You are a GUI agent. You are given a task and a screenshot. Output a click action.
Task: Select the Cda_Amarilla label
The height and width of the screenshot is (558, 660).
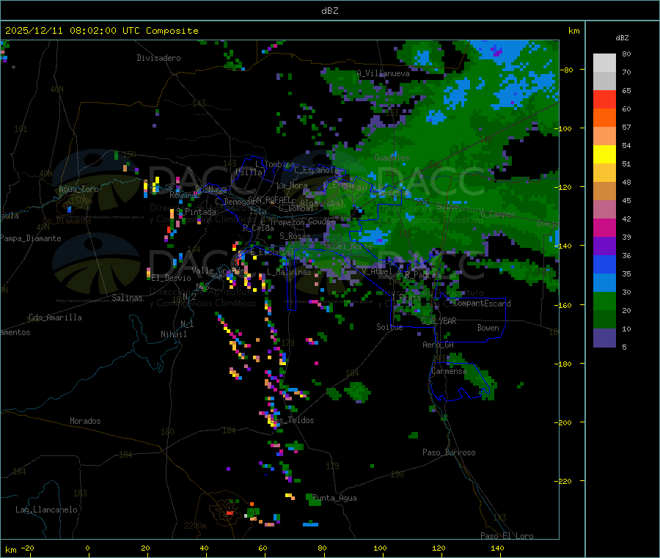pyautogui.click(x=55, y=317)
